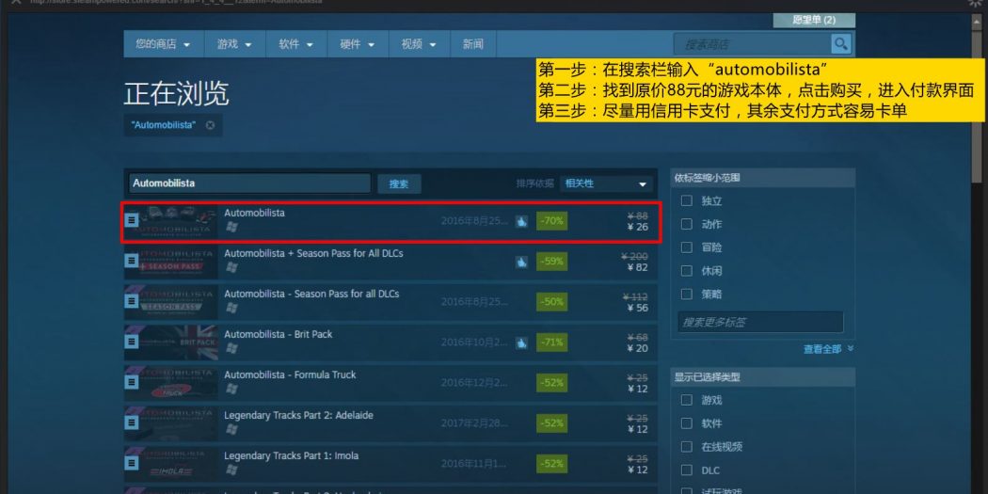The width and height of the screenshot is (988, 494).
Task: Click the -50% discount badge
Action: (552, 302)
